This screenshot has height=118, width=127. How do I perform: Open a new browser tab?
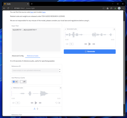point(32,4)
